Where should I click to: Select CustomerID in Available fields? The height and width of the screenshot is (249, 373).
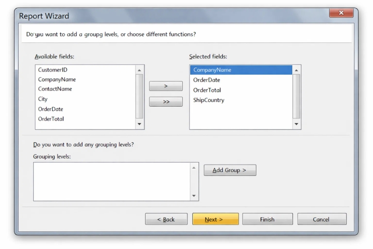coord(53,70)
